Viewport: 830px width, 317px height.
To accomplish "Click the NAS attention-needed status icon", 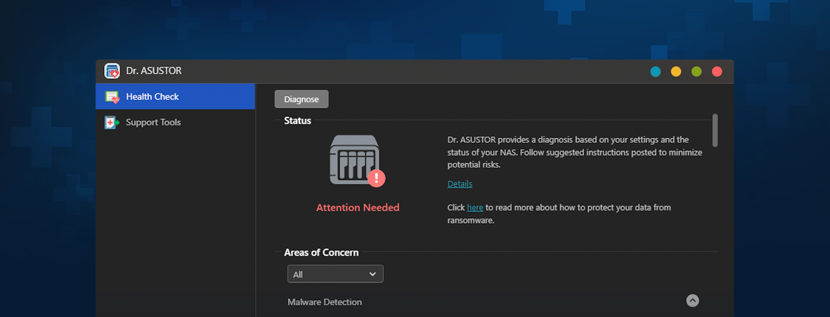I will click(357, 161).
